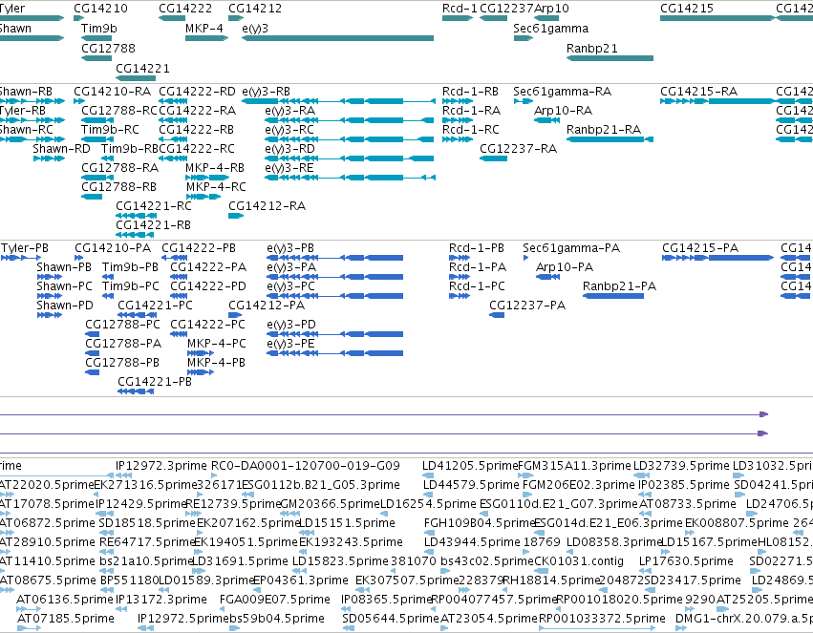Click transcript e(y)3-RD
Image resolution: width=813 pixels, height=633 pixels.
(349, 158)
